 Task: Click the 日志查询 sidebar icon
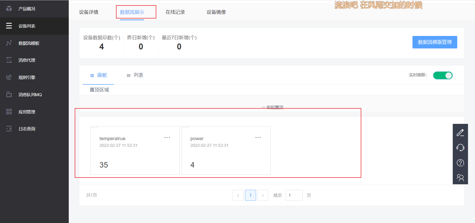(9, 129)
